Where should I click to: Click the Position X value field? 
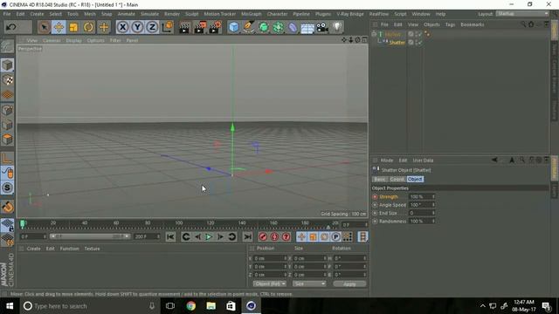[x=270, y=258]
